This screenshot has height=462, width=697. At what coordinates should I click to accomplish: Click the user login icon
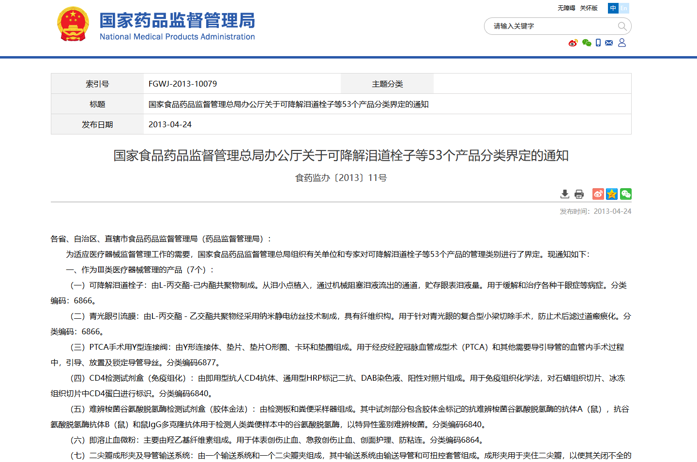pyautogui.click(x=622, y=43)
